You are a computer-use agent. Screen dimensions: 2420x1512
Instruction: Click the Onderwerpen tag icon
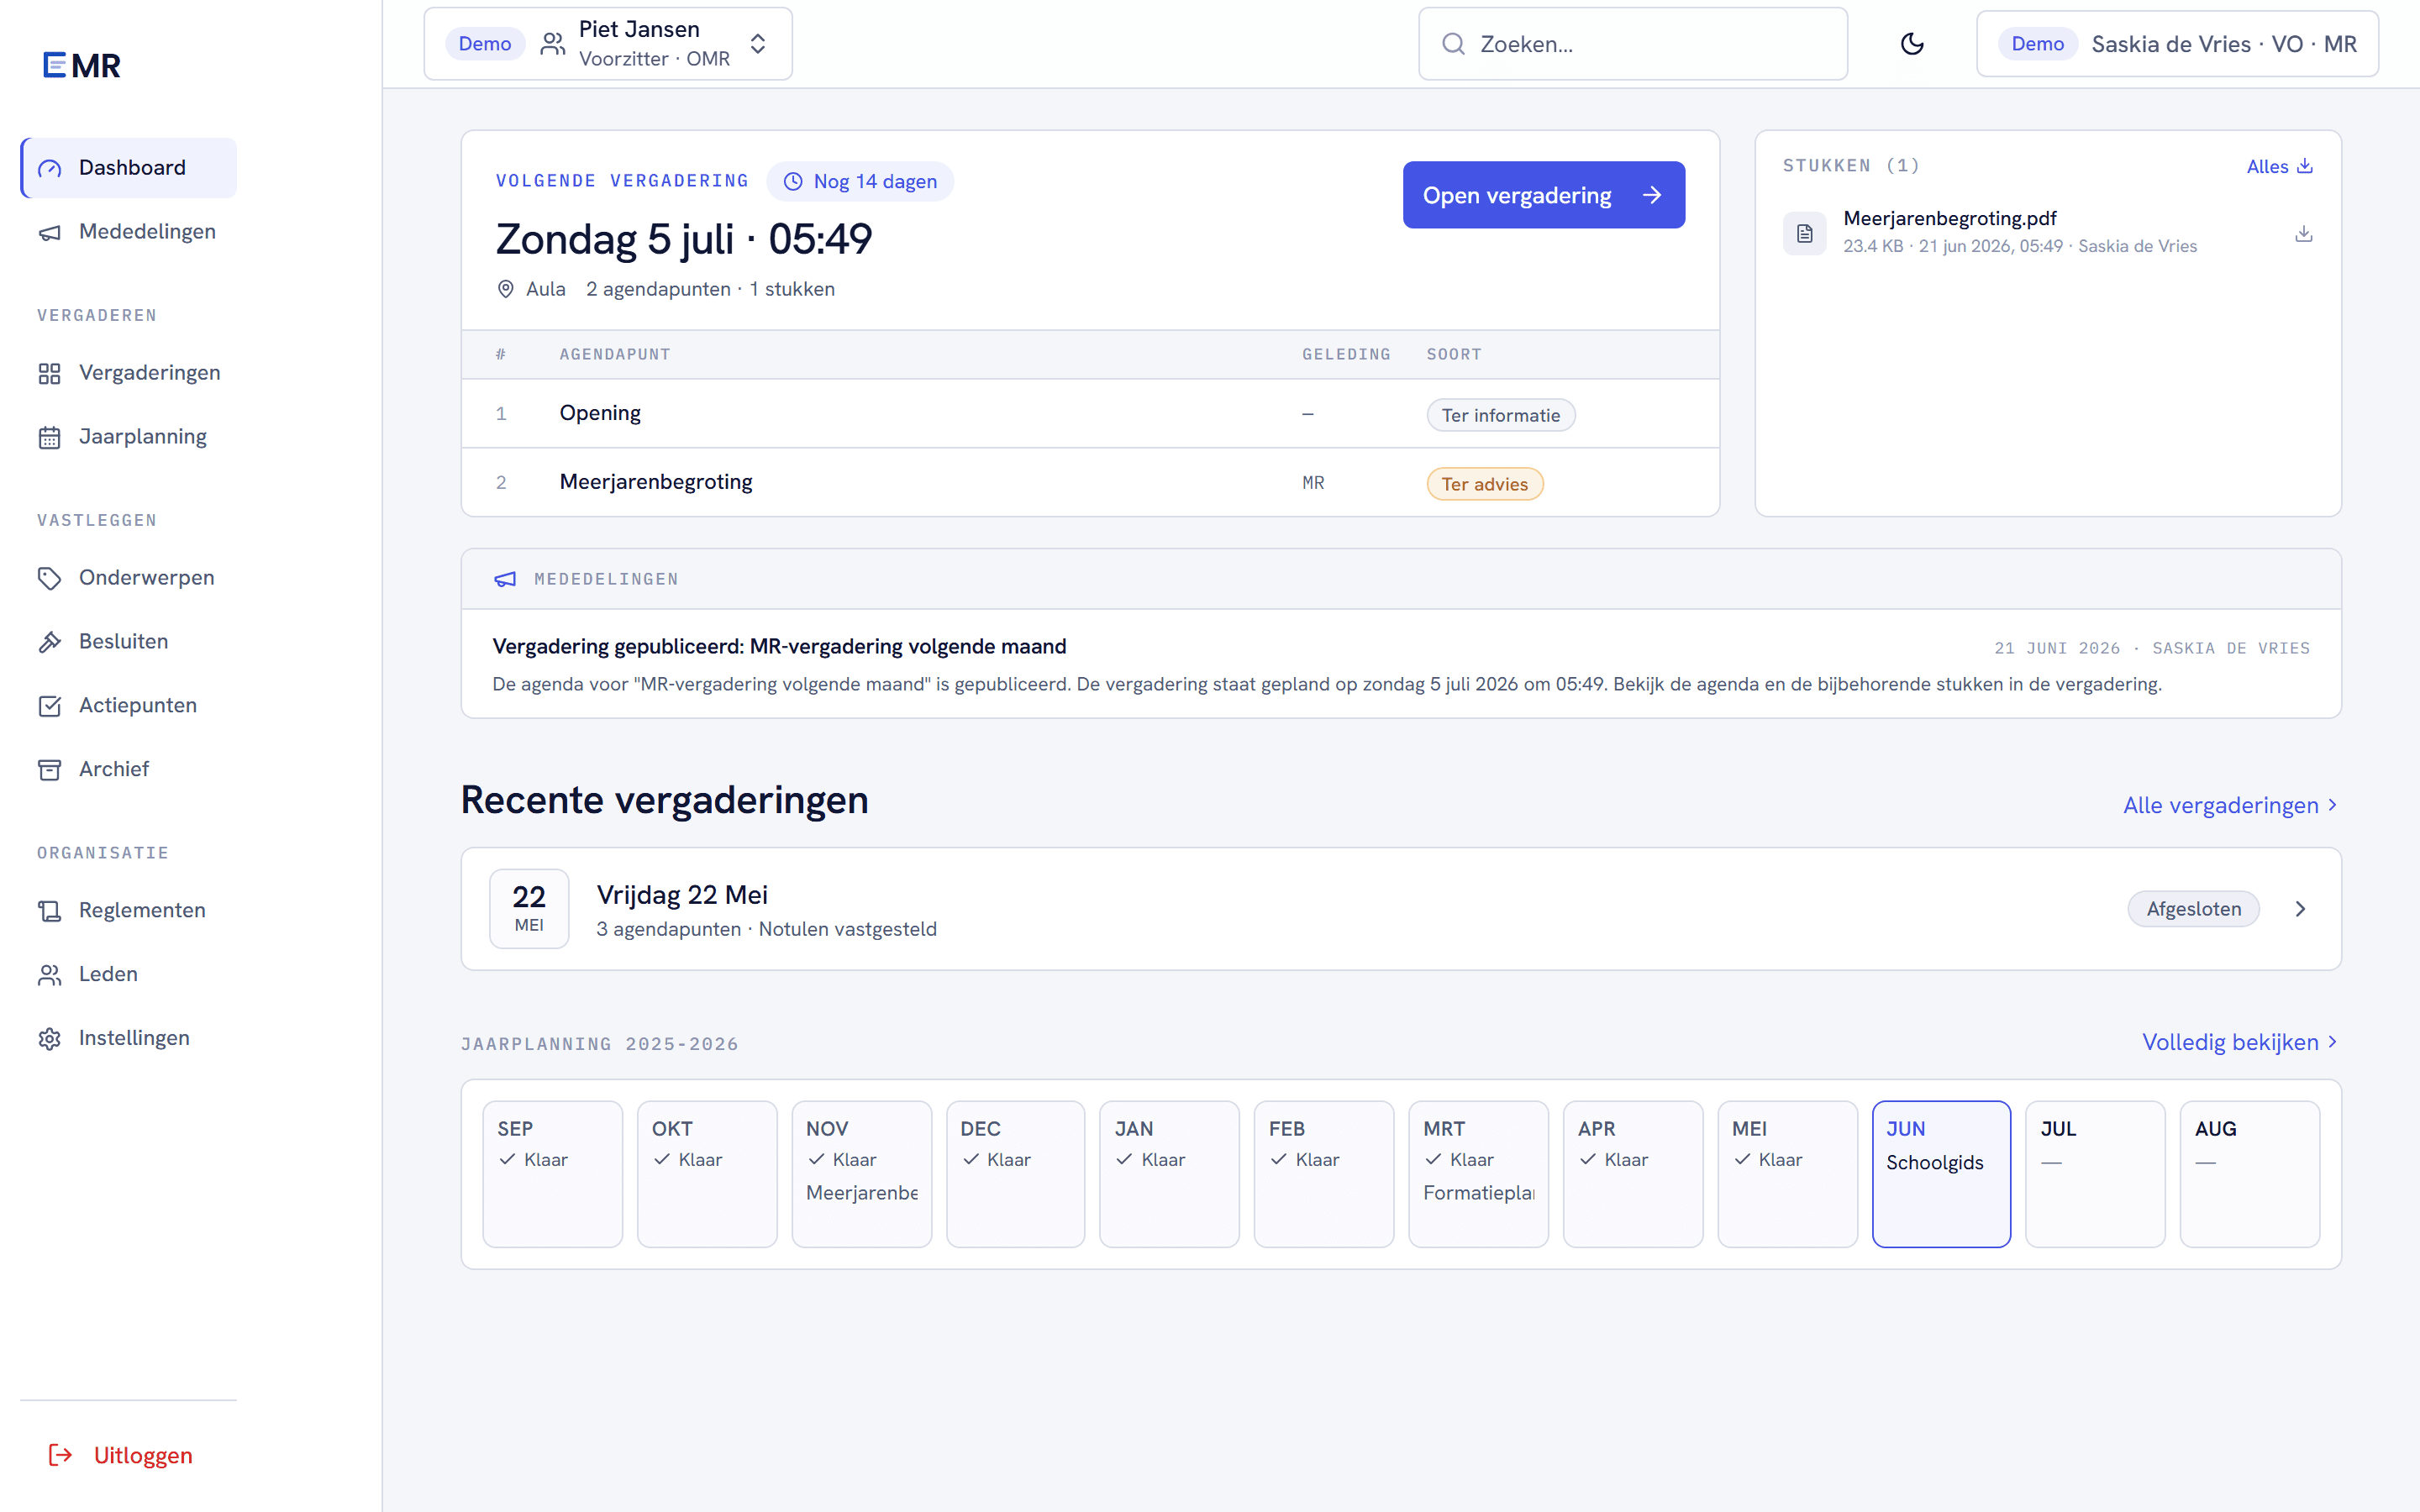point(50,578)
